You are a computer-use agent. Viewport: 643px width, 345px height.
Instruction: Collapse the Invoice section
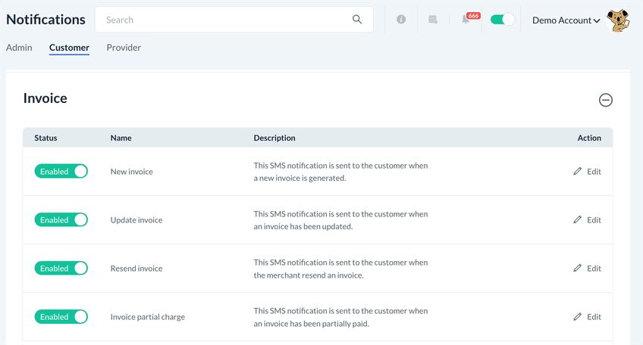[606, 100]
